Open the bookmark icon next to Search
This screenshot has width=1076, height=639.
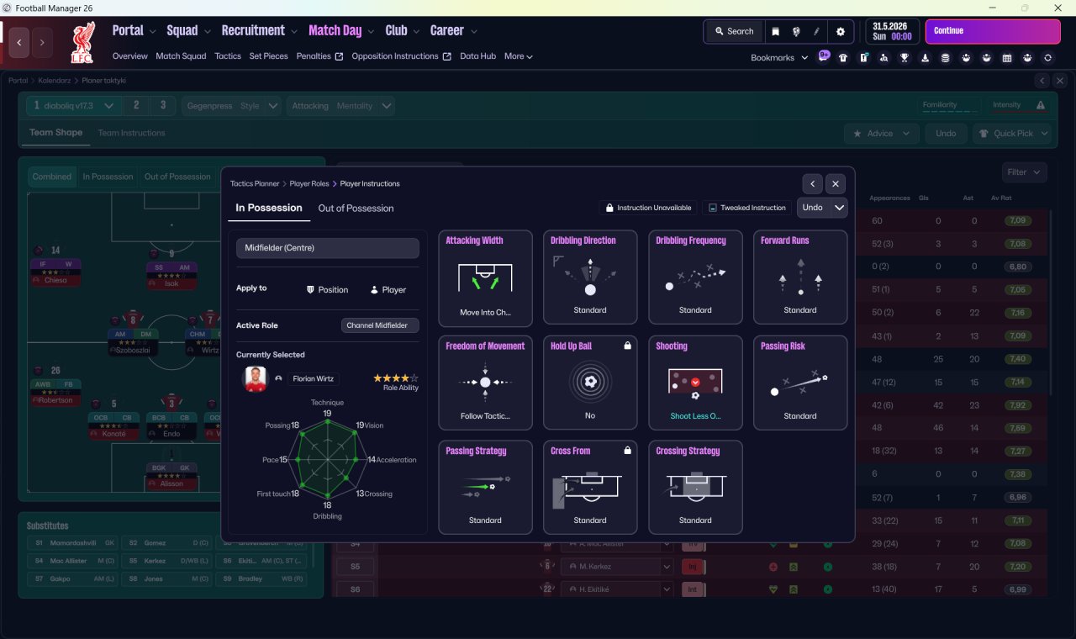click(x=775, y=31)
